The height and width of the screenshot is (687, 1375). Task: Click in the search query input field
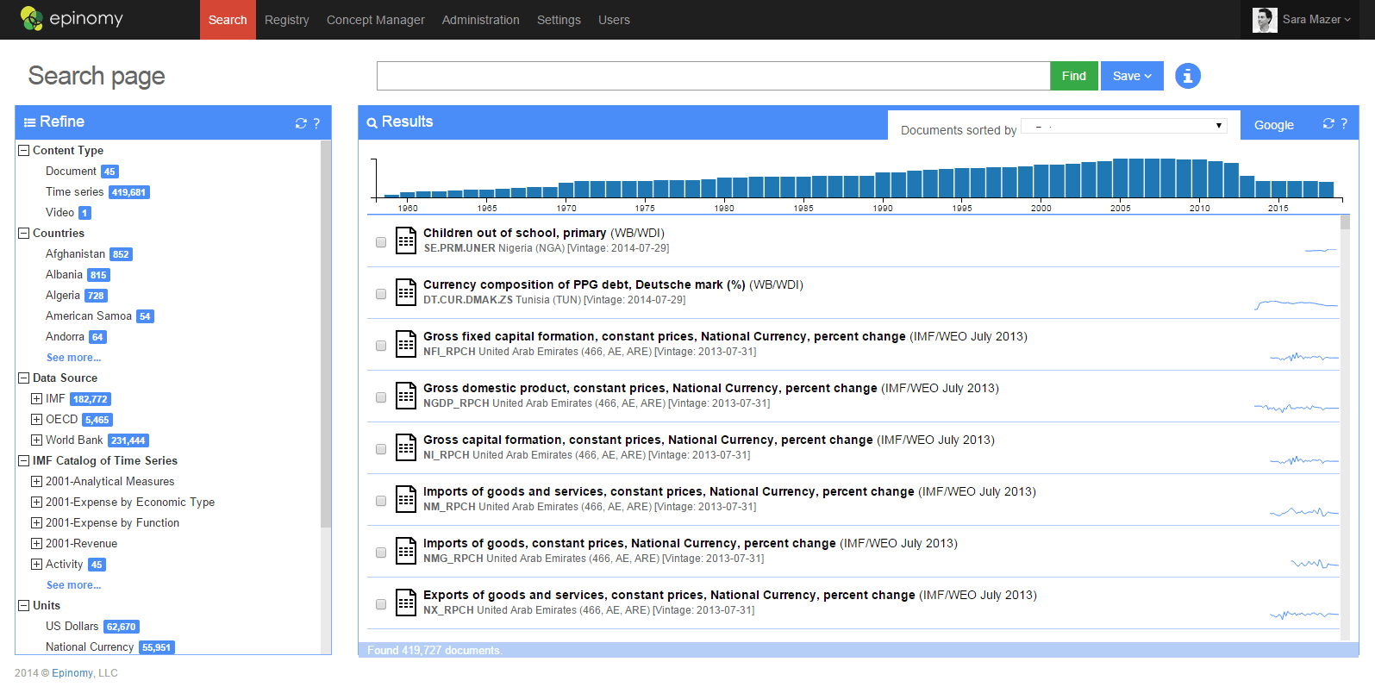[713, 76]
